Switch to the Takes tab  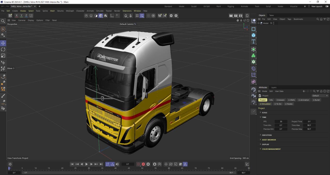click(271, 15)
